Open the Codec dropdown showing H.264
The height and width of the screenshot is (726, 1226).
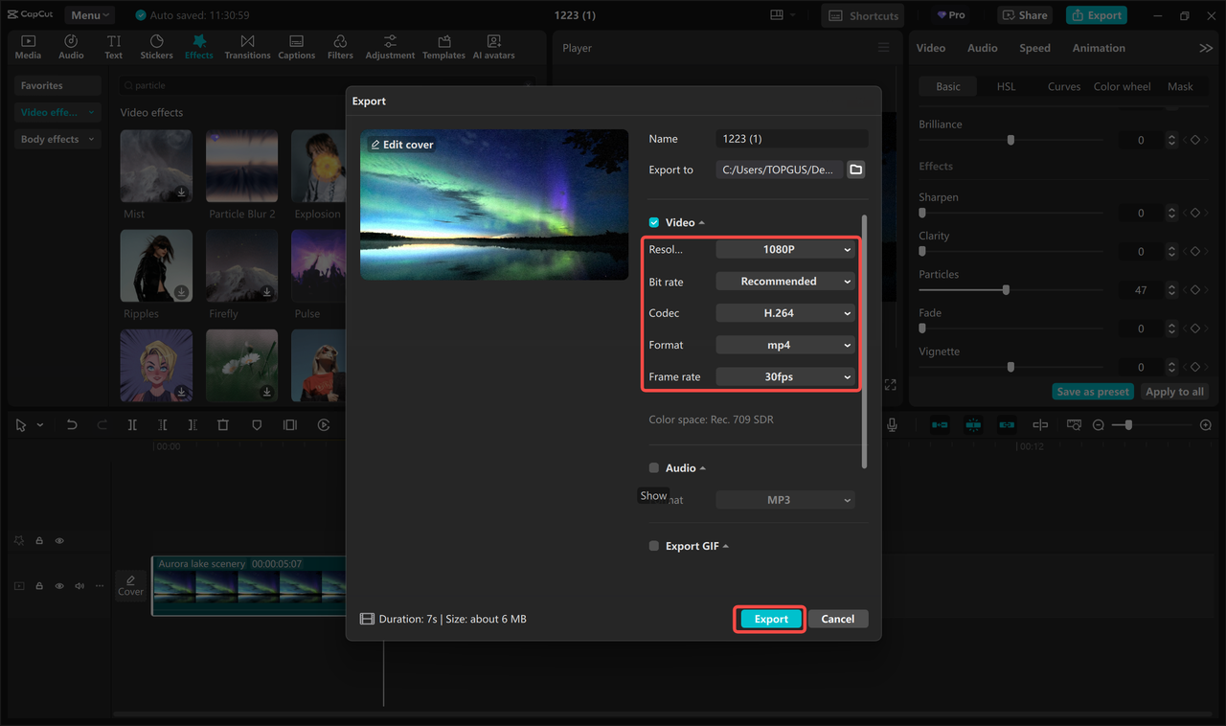[784, 312]
